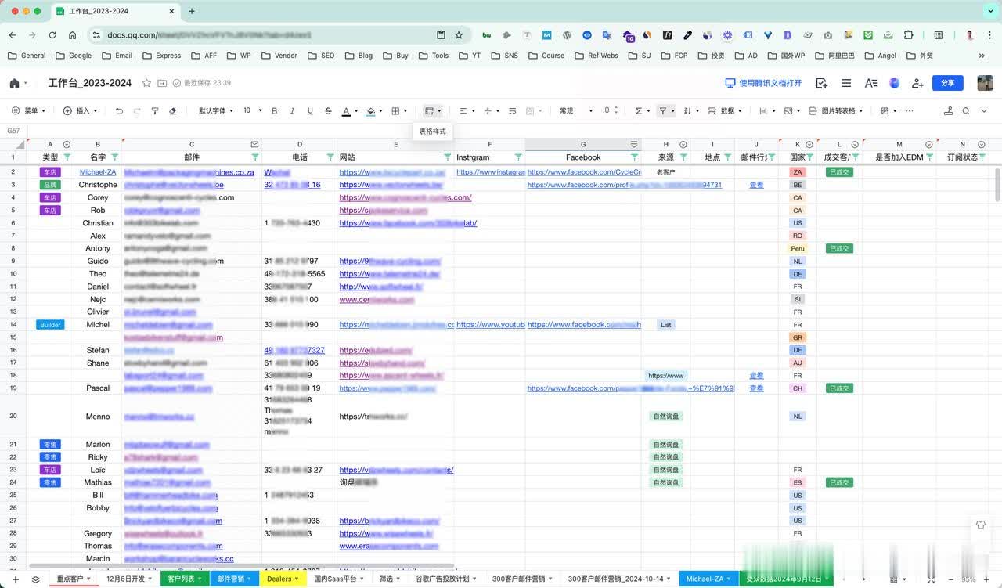The width and height of the screenshot is (1002, 588).
Task: Click the user avatar thumbnail
Action: click(985, 83)
